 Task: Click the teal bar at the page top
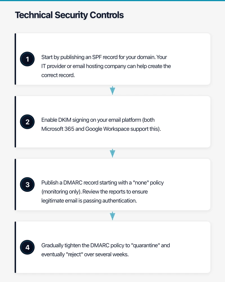(x=112, y=1)
